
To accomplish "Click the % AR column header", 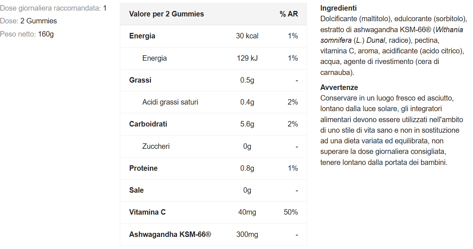I will tap(289, 14).
